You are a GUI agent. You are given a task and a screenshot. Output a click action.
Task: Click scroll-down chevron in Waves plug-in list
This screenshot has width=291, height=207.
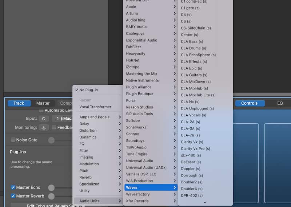205,202
